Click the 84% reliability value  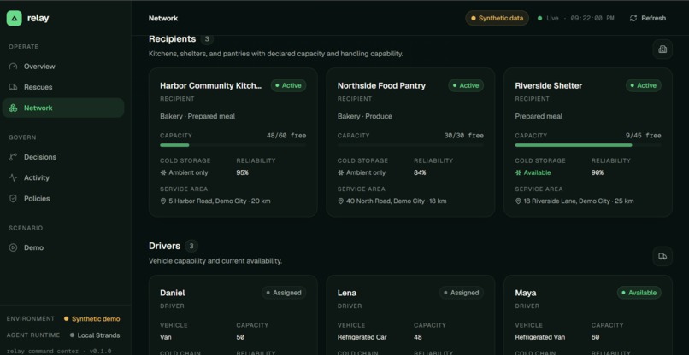[x=420, y=172]
